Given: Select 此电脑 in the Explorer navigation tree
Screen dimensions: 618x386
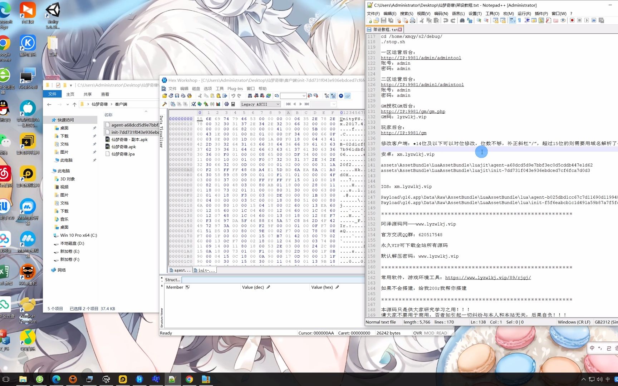Looking at the screenshot, I should pos(64,171).
